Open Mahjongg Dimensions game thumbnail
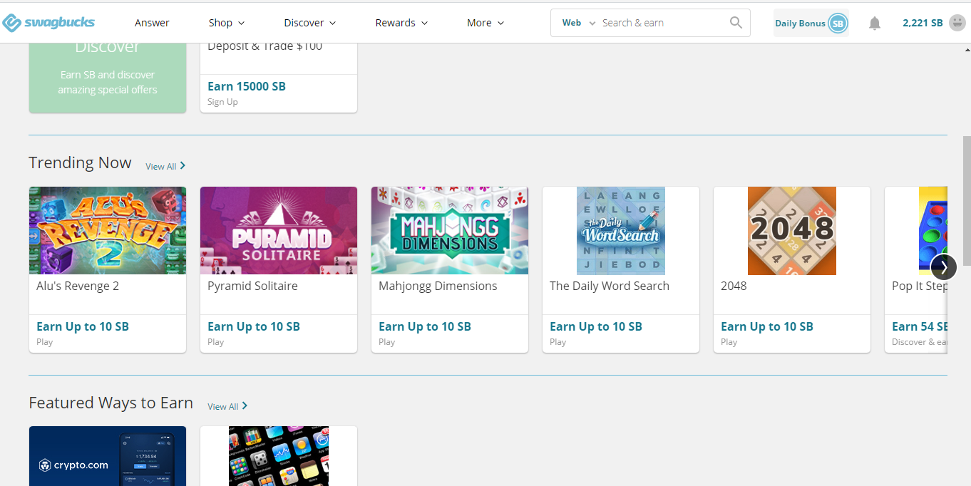Viewport: 971px width, 486px height. (x=450, y=231)
